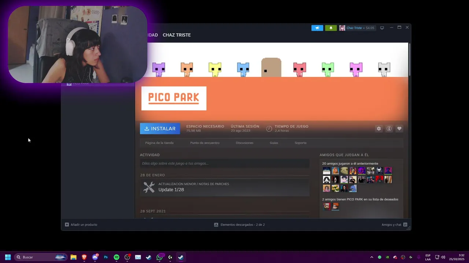This screenshot has height=263, width=469.
Task: Click the wrench icon beside Update 1/28
Action: 149,187
